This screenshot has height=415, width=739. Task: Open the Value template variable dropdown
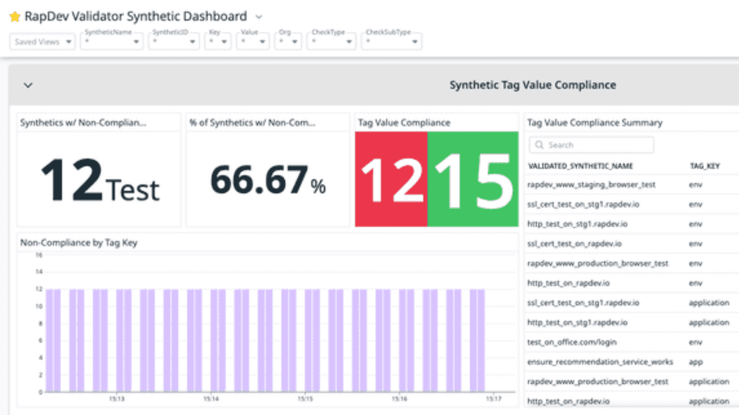click(253, 41)
